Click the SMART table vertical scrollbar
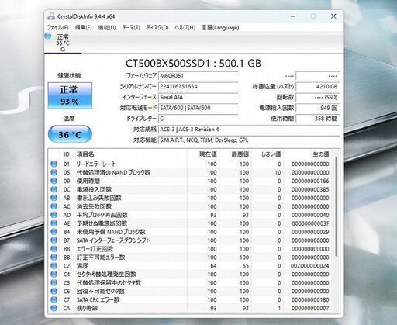 [x=336, y=207]
